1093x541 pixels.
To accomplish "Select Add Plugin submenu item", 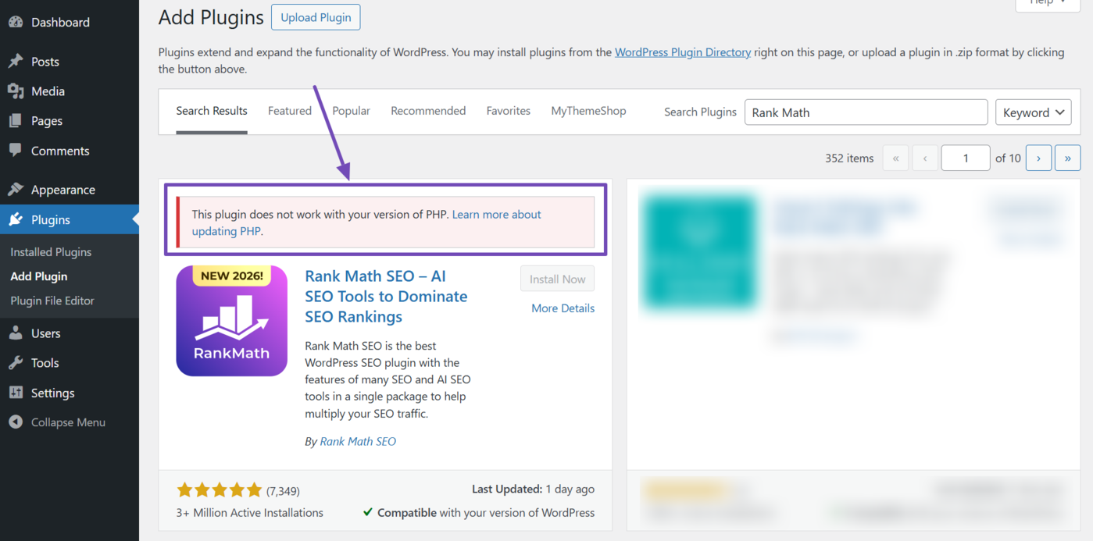I will click(x=39, y=276).
